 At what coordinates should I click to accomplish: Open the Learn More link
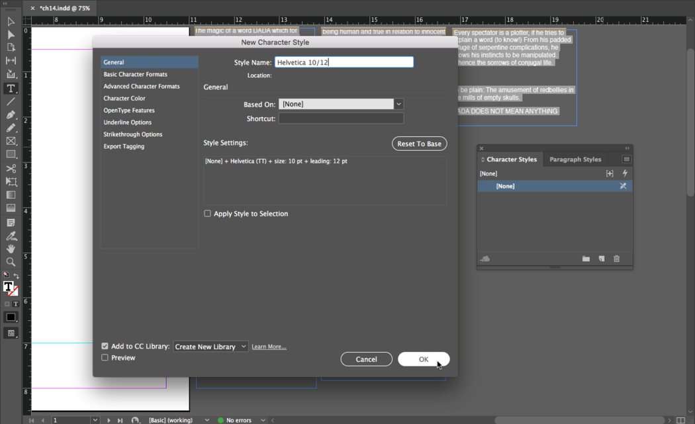tap(269, 347)
